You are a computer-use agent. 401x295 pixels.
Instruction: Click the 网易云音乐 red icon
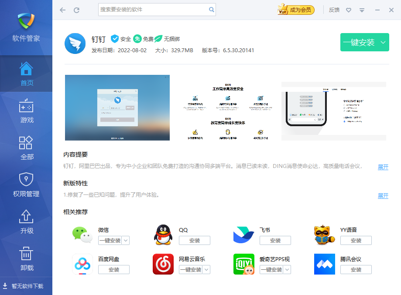tap(163, 264)
